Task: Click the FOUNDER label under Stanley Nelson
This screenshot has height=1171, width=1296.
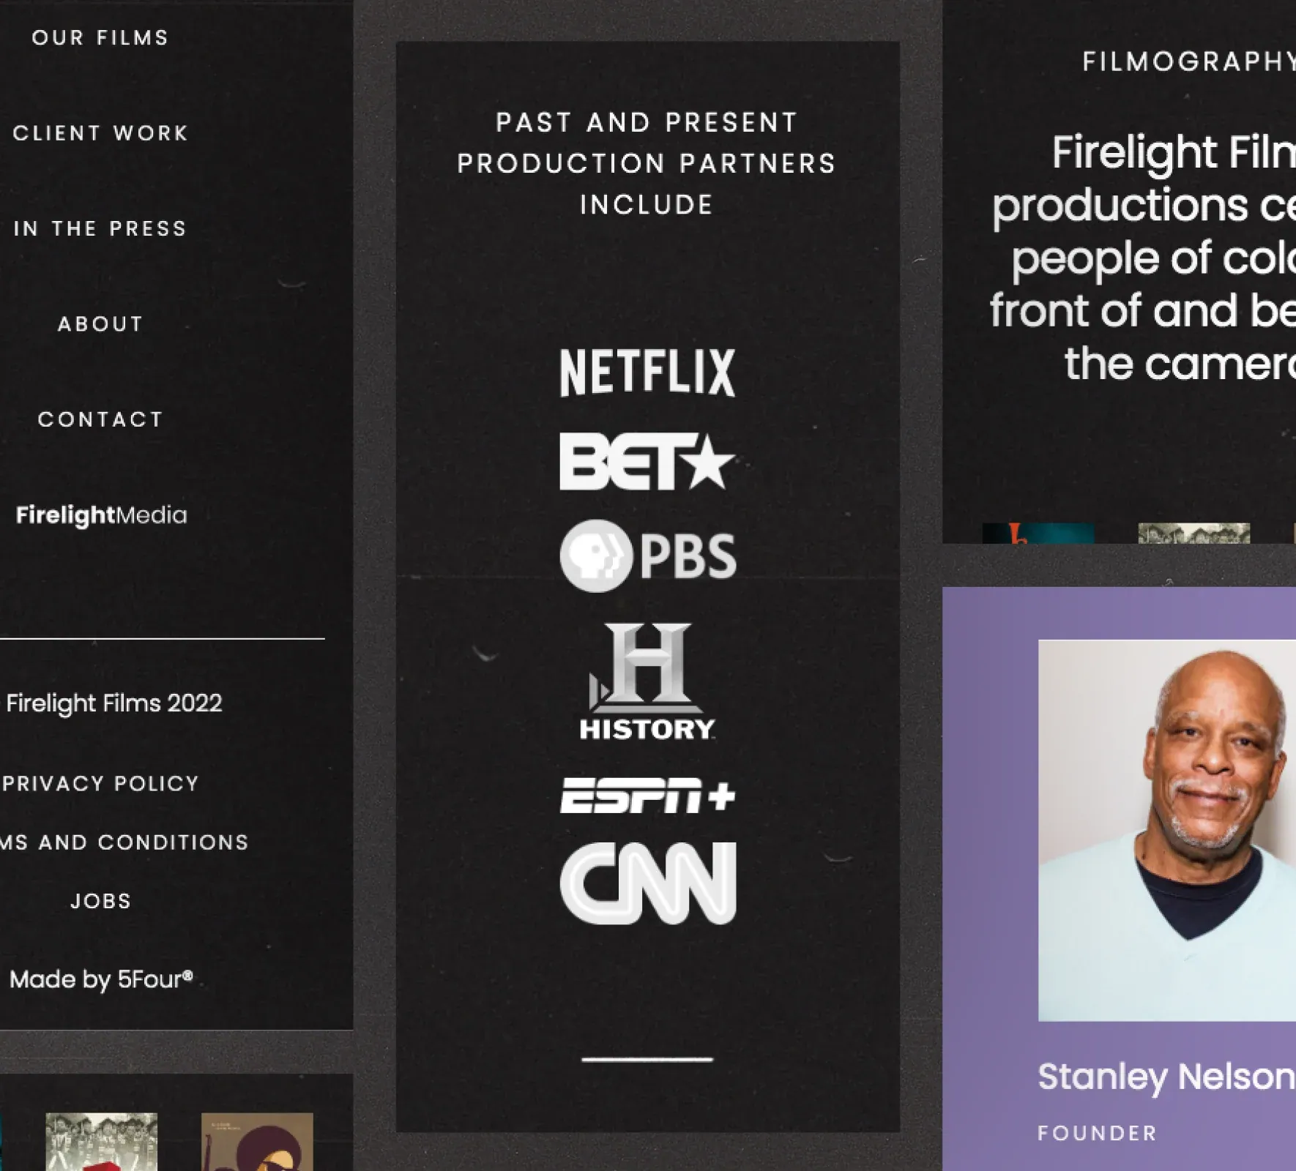Action: click(1097, 1134)
